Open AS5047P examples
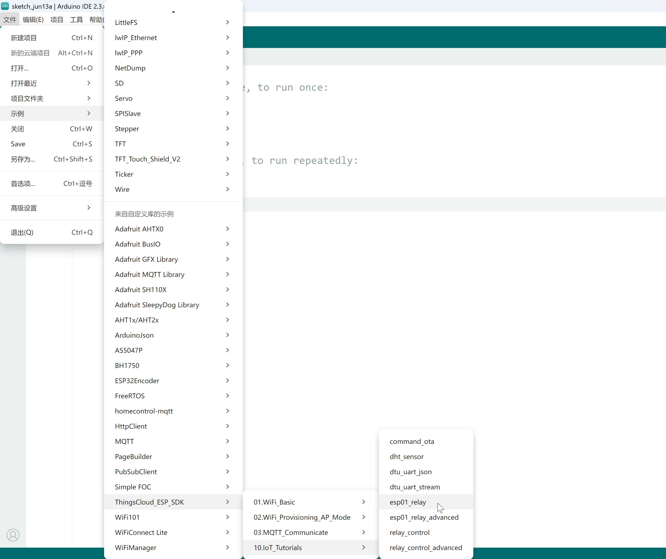The width and height of the screenshot is (666, 559). pyautogui.click(x=173, y=350)
